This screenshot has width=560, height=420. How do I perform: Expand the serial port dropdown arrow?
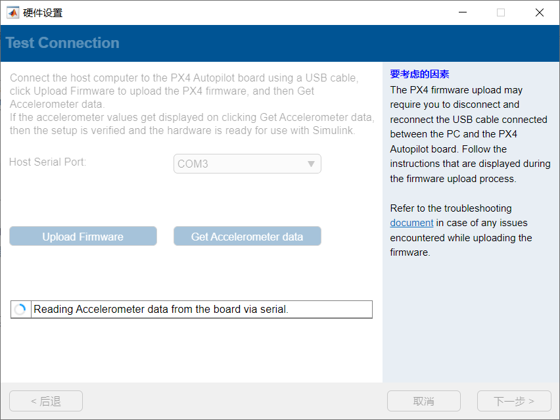pos(312,164)
